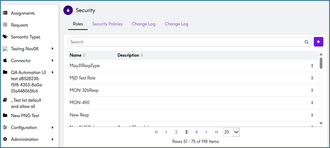Switch to the Roles tab

(78, 24)
